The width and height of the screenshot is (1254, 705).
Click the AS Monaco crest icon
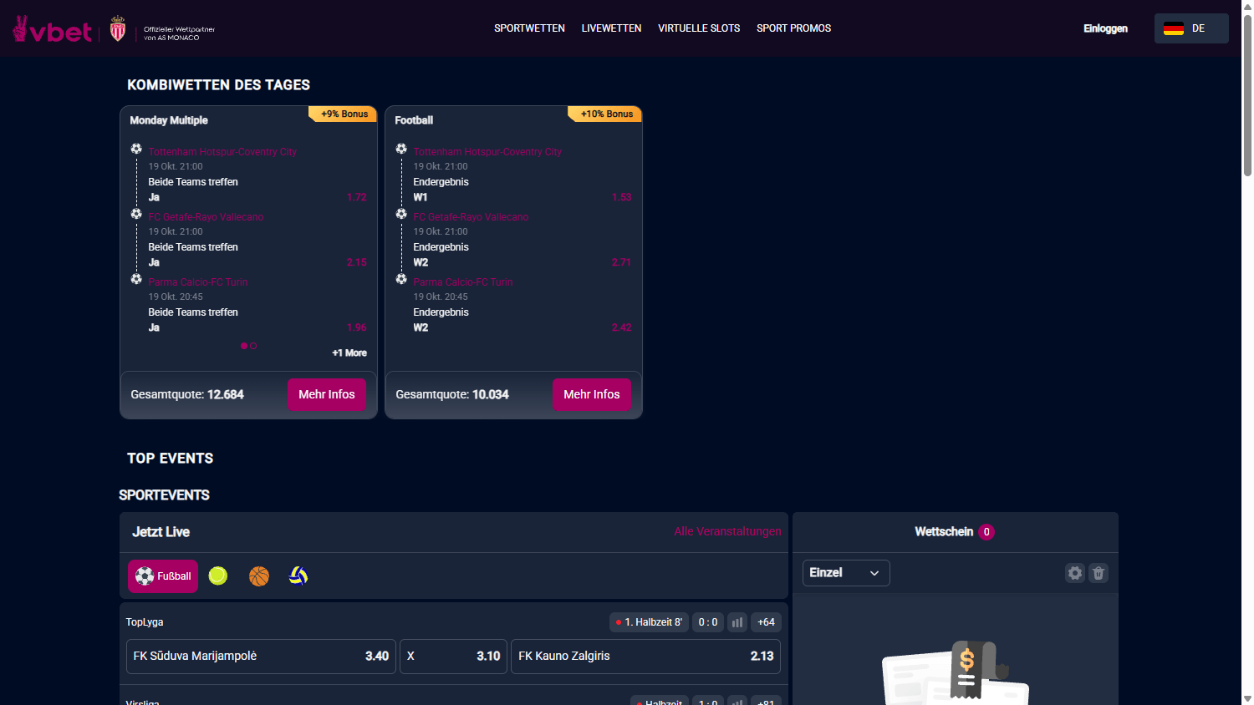pyautogui.click(x=118, y=28)
